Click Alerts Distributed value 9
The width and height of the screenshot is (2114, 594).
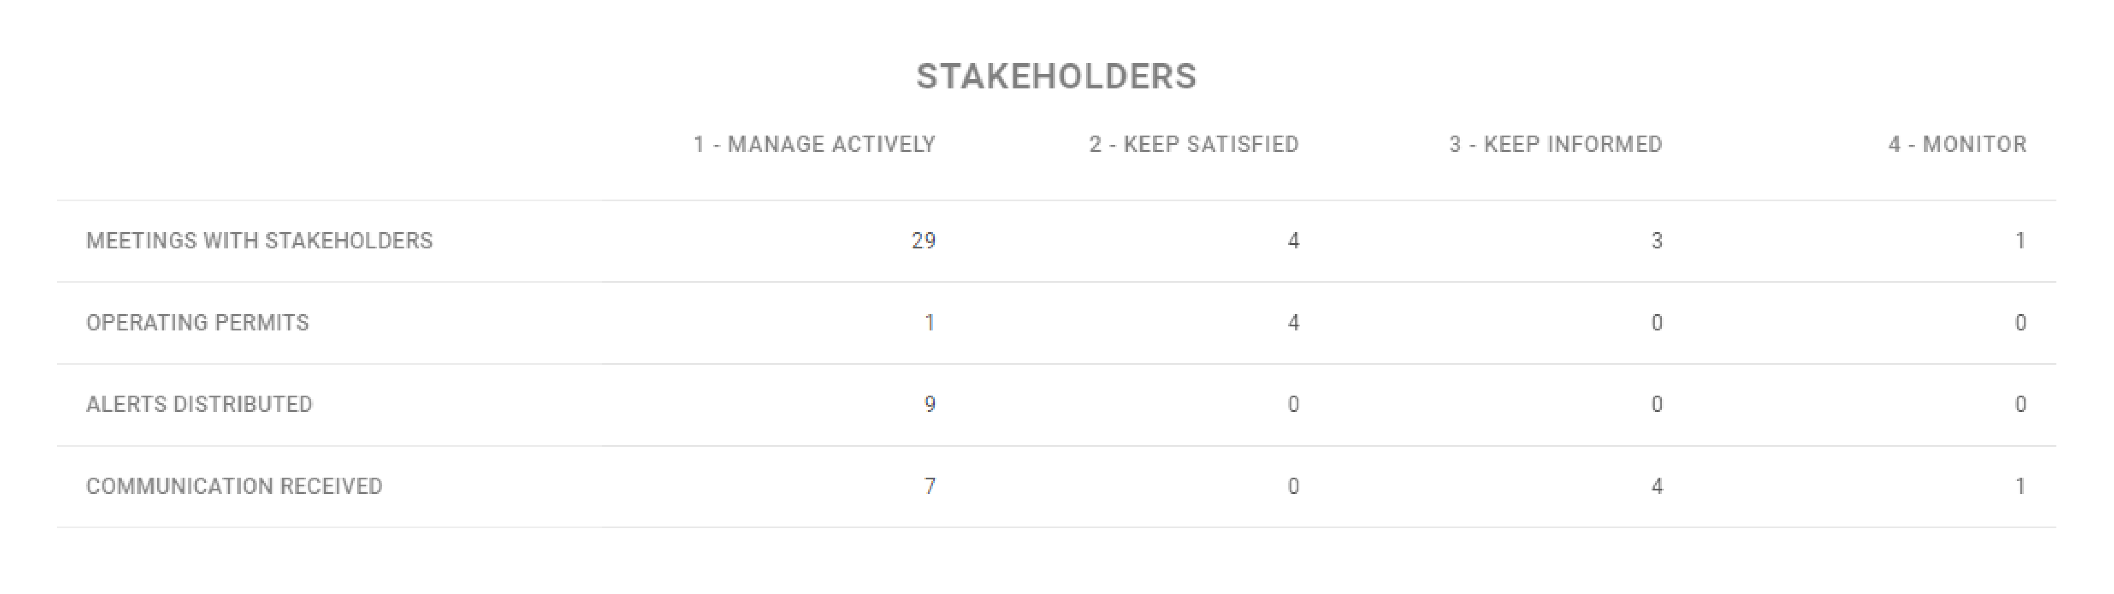pos(930,404)
